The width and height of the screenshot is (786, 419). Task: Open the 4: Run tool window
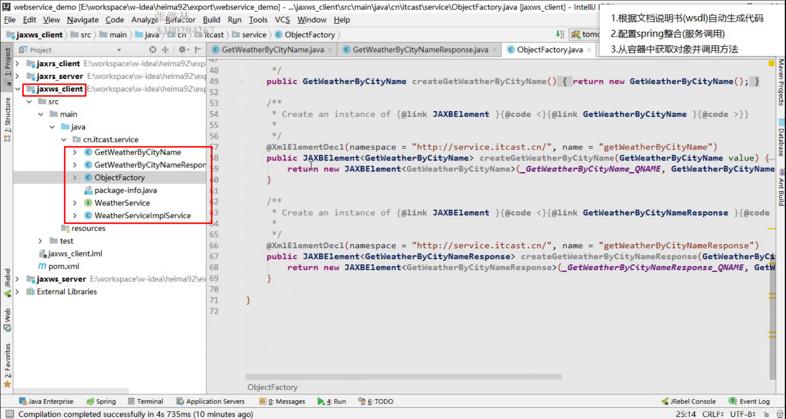point(332,401)
